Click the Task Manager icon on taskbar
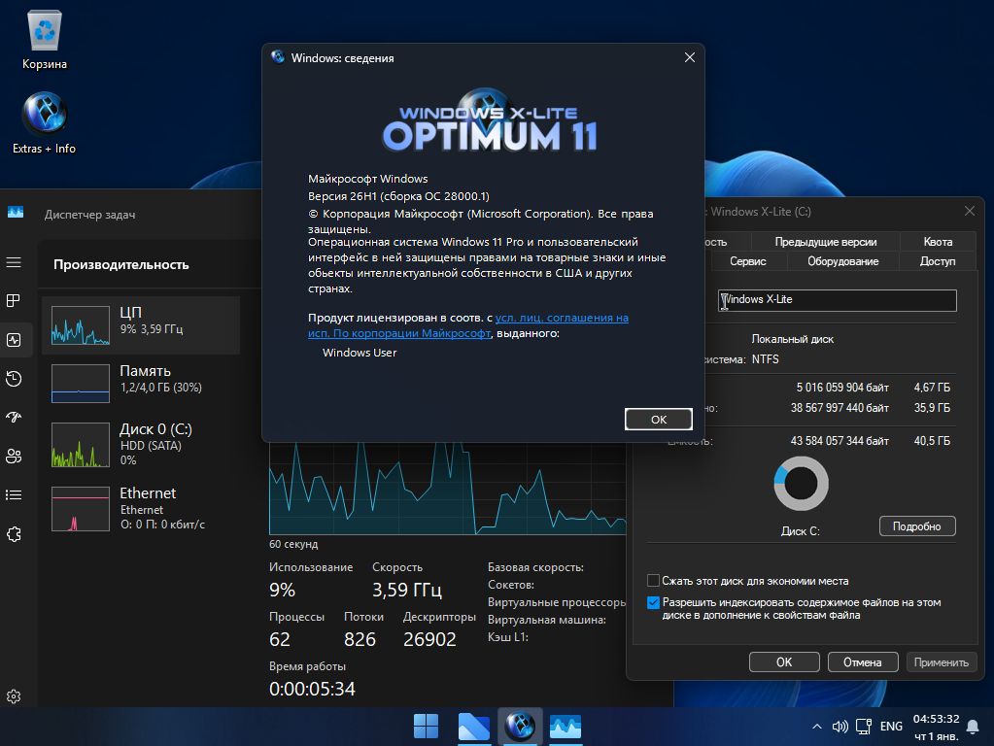Screen dimensions: 994x746 point(566,727)
